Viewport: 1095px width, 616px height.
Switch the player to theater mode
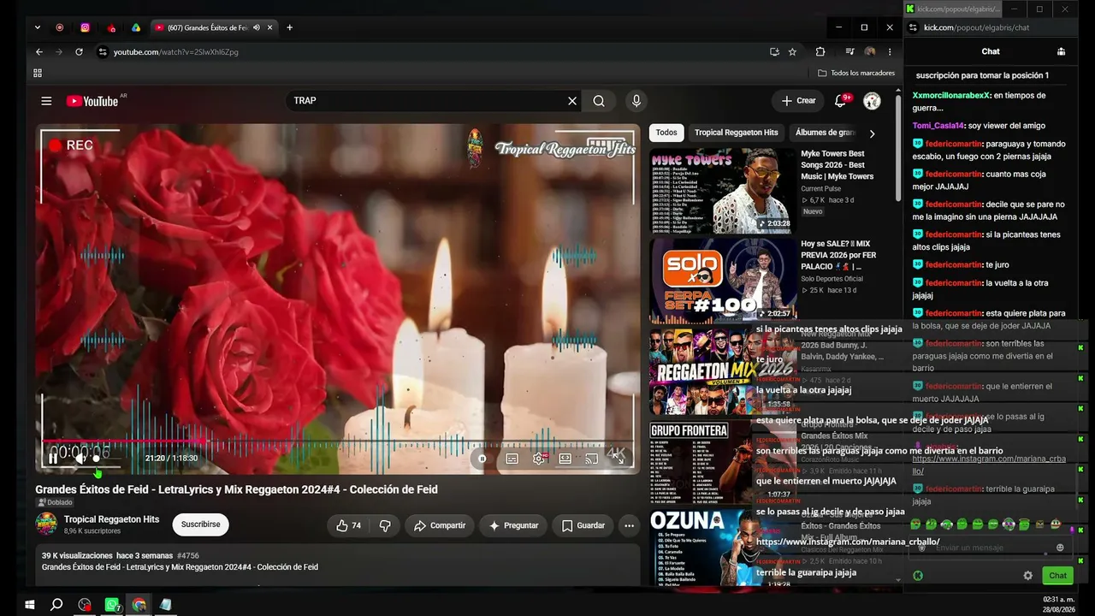[565, 459]
